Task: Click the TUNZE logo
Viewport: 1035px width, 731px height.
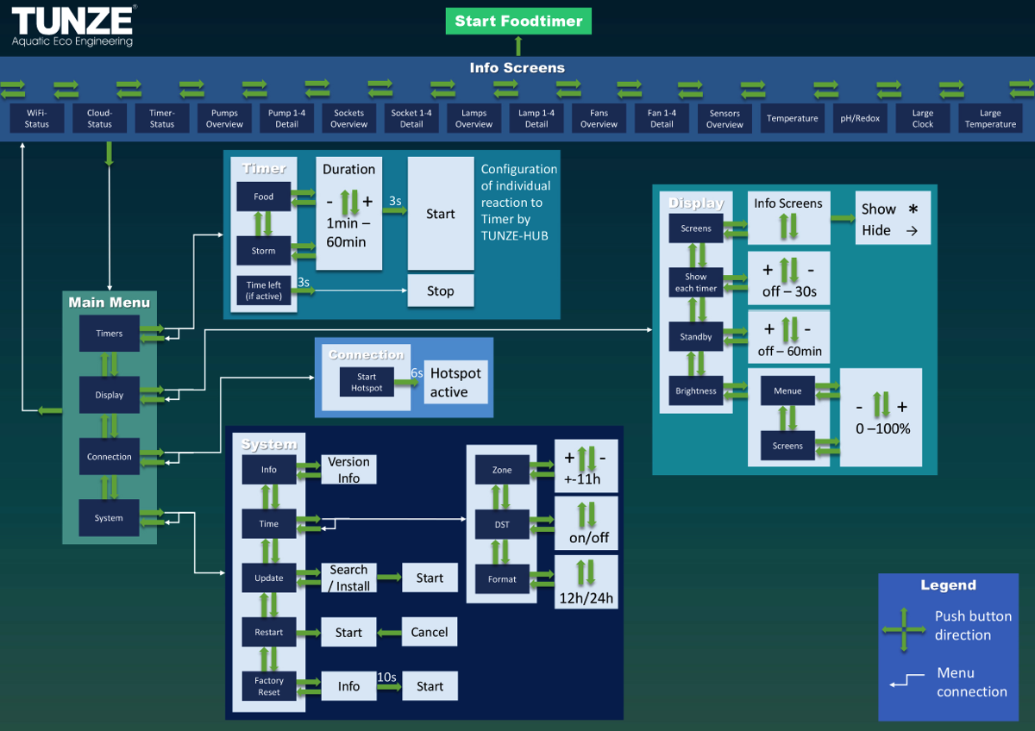Action: [74, 26]
